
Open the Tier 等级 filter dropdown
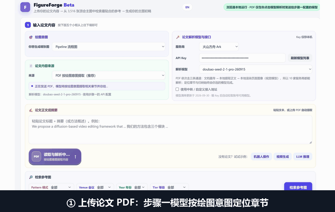tap(169, 187)
